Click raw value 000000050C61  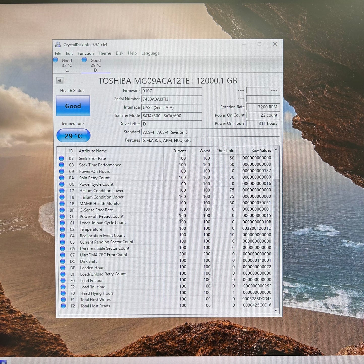tap(257, 203)
